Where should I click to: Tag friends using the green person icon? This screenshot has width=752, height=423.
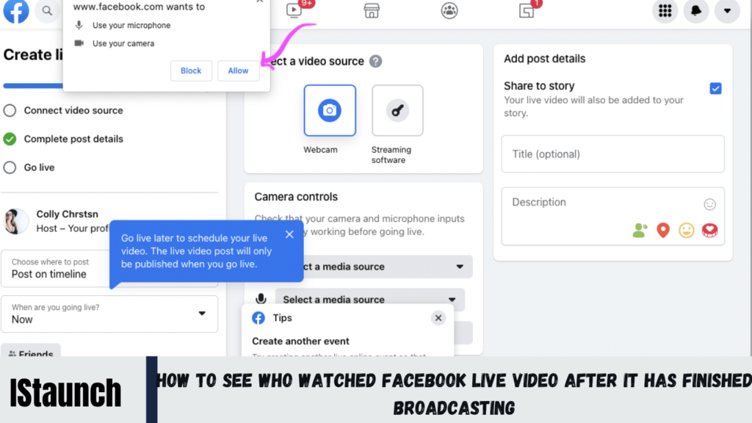(x=640, y=230)
